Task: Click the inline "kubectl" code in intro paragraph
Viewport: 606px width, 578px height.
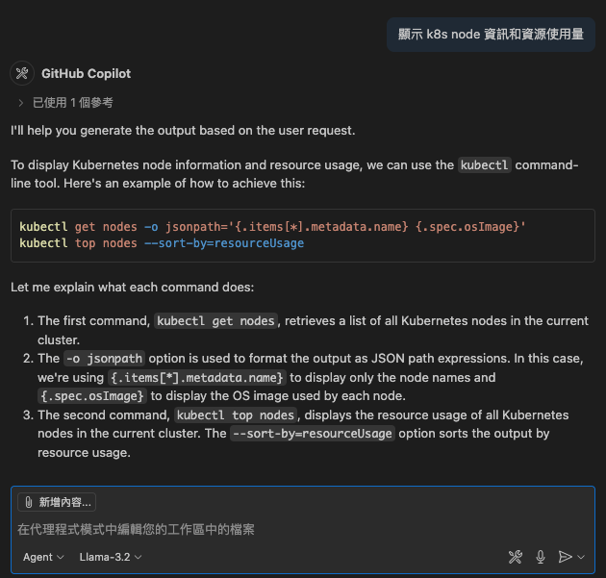Action: 484,164
